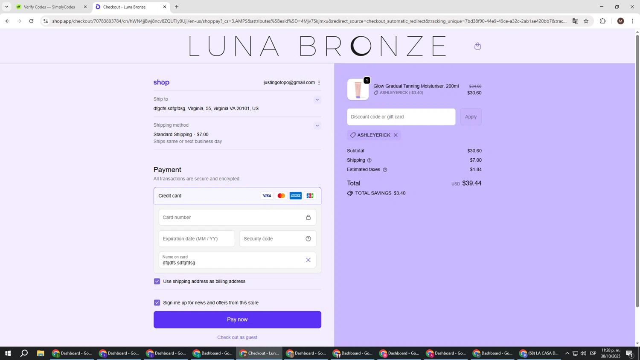Show Estimated taxes help icon
640x360 pixels.
click(385, 170)
